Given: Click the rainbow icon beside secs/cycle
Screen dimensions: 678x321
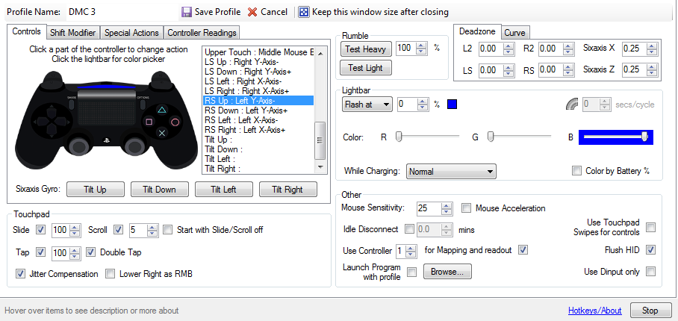Looking at the screenshot, I should tap(572, 105).
